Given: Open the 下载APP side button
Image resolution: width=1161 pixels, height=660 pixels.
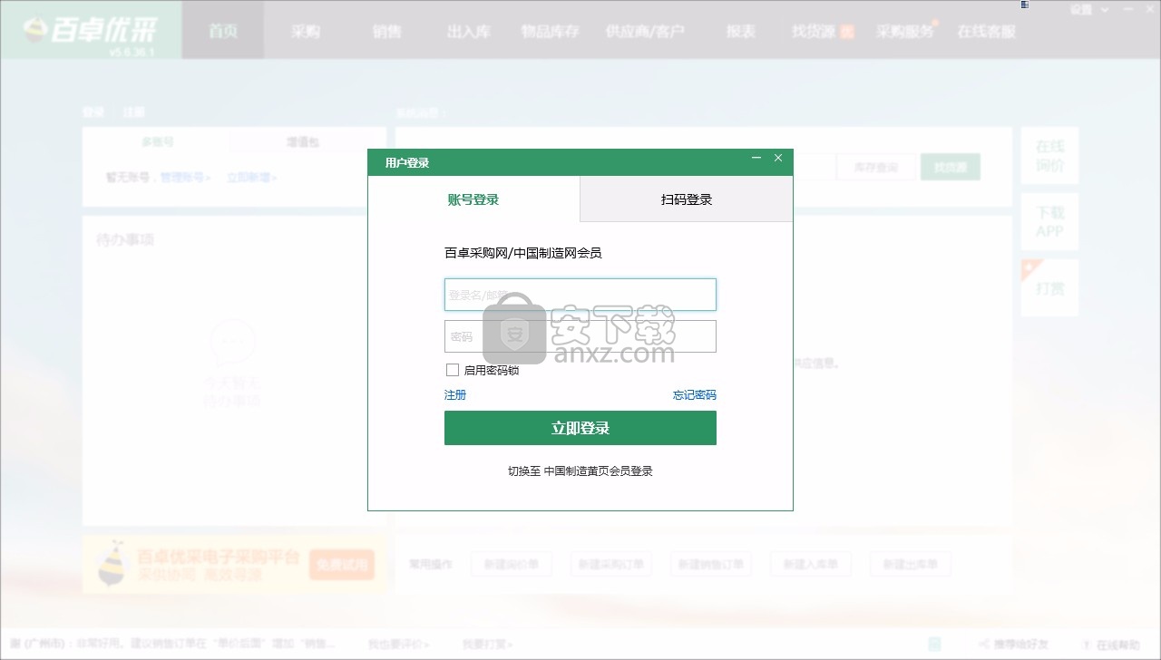Looking at the screenshot, I should click(x=1050, y=221).
